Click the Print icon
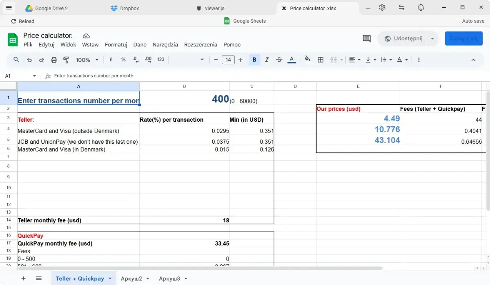490x285 pixels. (x=54, y=60)
